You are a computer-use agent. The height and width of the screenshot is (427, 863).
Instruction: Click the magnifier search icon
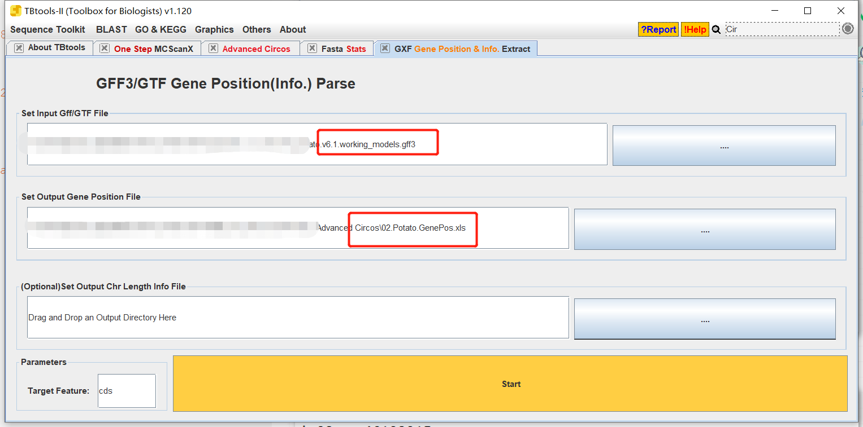point(717,29)
